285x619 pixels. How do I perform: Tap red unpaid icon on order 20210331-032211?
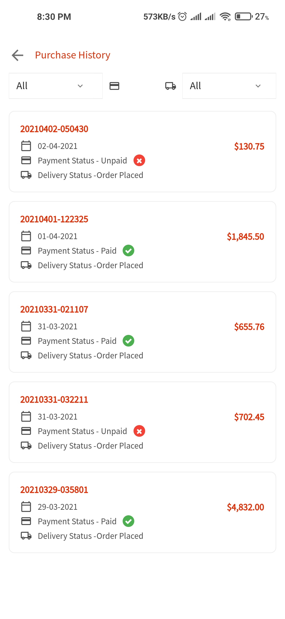(139, 431)
